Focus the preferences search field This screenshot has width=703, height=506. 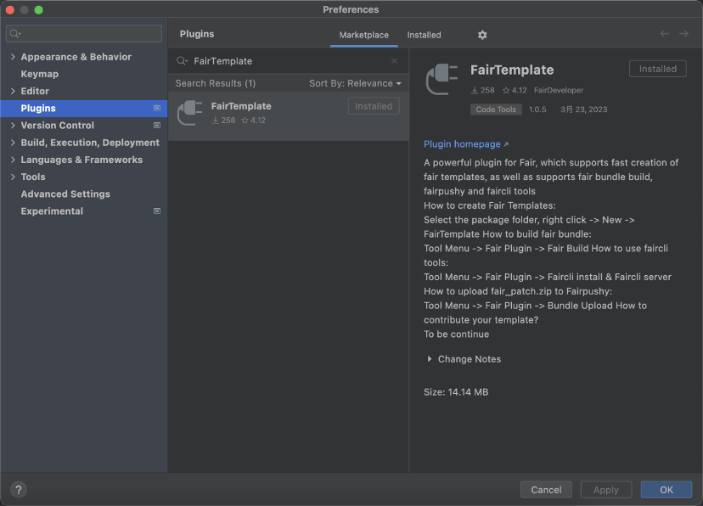84,34
